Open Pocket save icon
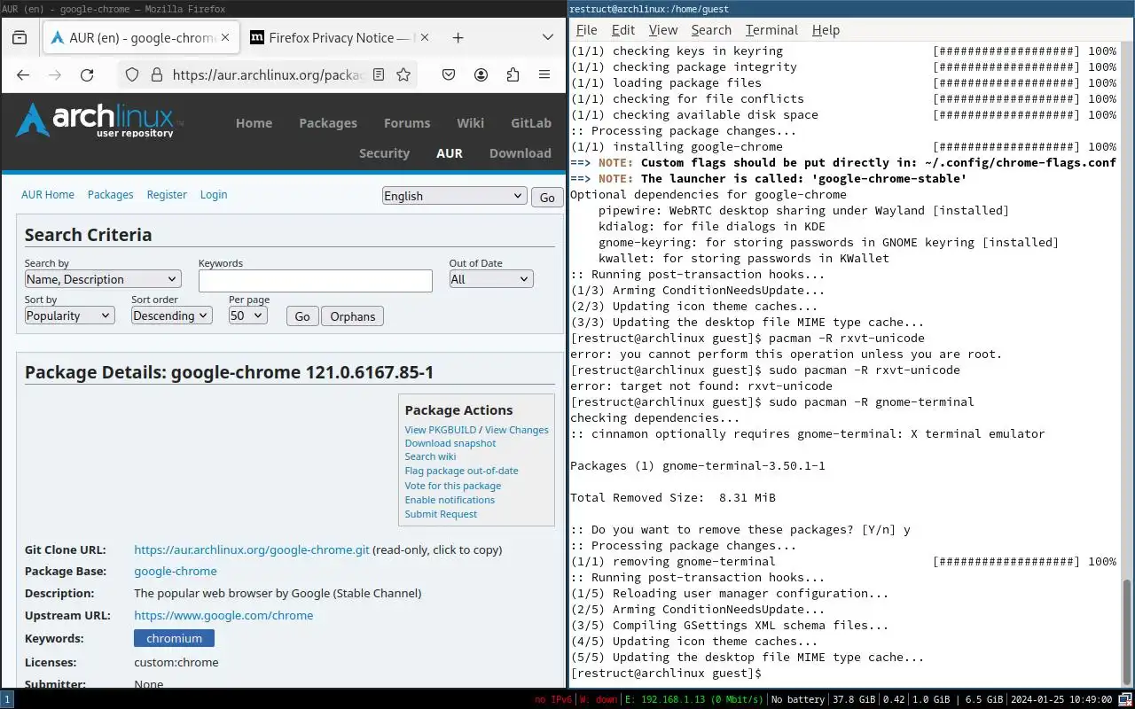 pos(449,75)
